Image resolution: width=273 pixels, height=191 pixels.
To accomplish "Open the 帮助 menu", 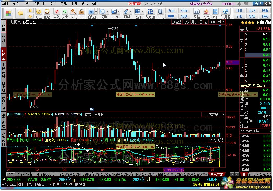I will [95, 3].
